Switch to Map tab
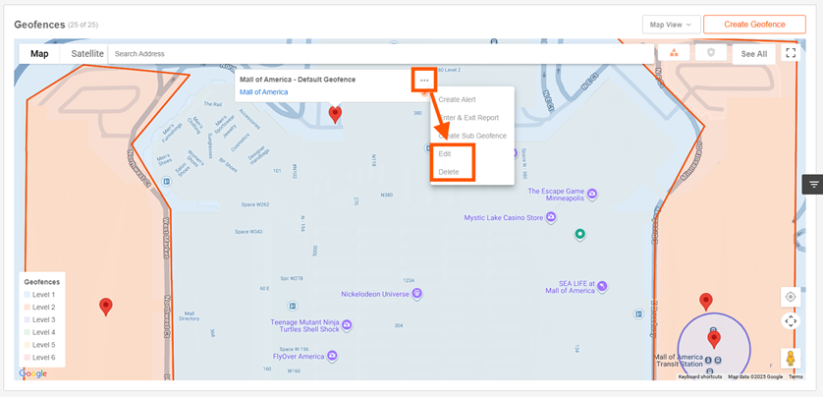Screen dimensions: 823x397 point(39,54)
